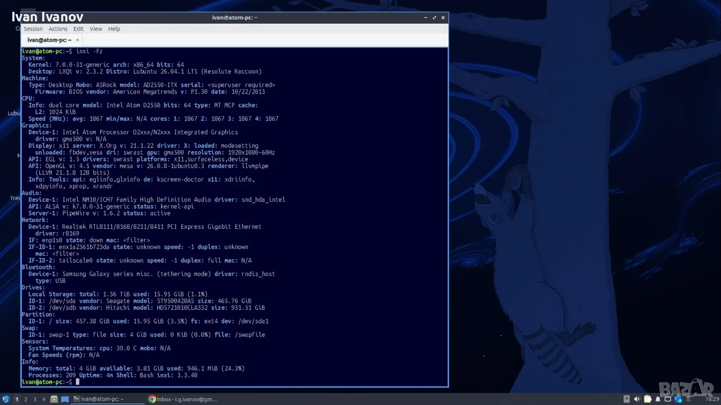
Task: Switch to Chrome Inbox window in taskbar
Action: pyautogui.click(x=183, y=399)
